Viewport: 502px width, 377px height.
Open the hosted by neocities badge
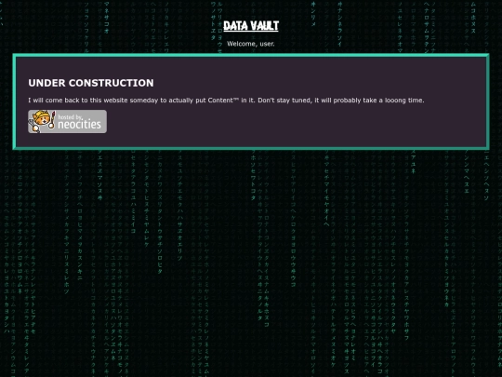(x=67, y=122)
